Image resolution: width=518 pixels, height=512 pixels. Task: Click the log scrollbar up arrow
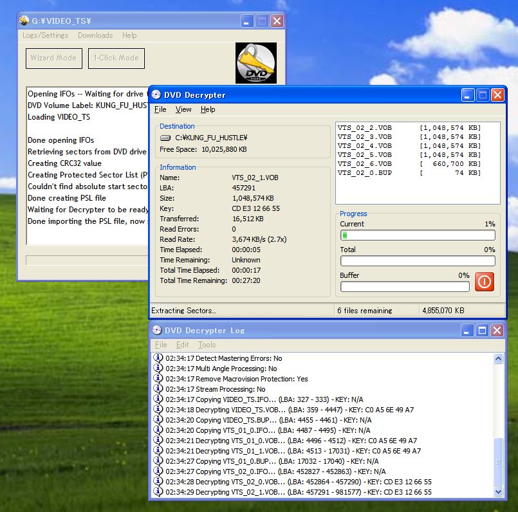click(x=498, y=358)
